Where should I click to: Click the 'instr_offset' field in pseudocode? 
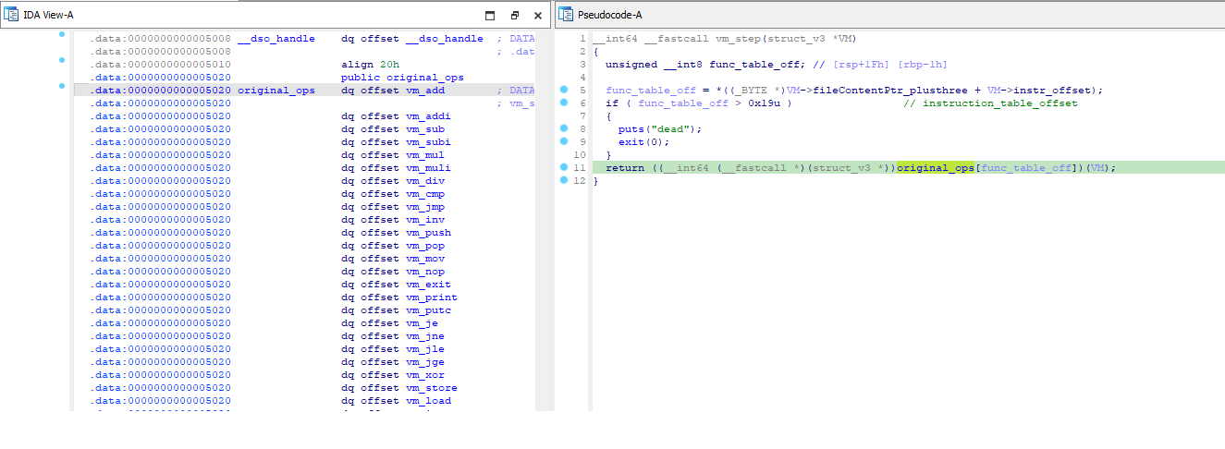pyautogui.click(x=1052, y=91)
